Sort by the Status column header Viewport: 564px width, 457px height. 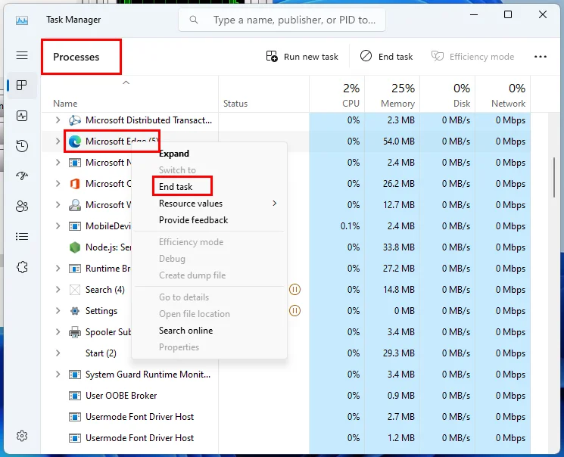pyautogui.click(x=263, y=95)
